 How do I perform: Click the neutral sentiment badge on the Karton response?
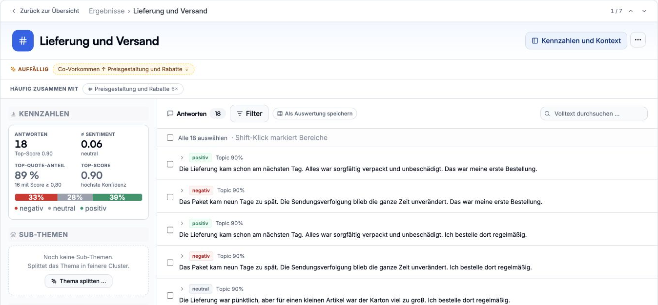tap(201, 289)
